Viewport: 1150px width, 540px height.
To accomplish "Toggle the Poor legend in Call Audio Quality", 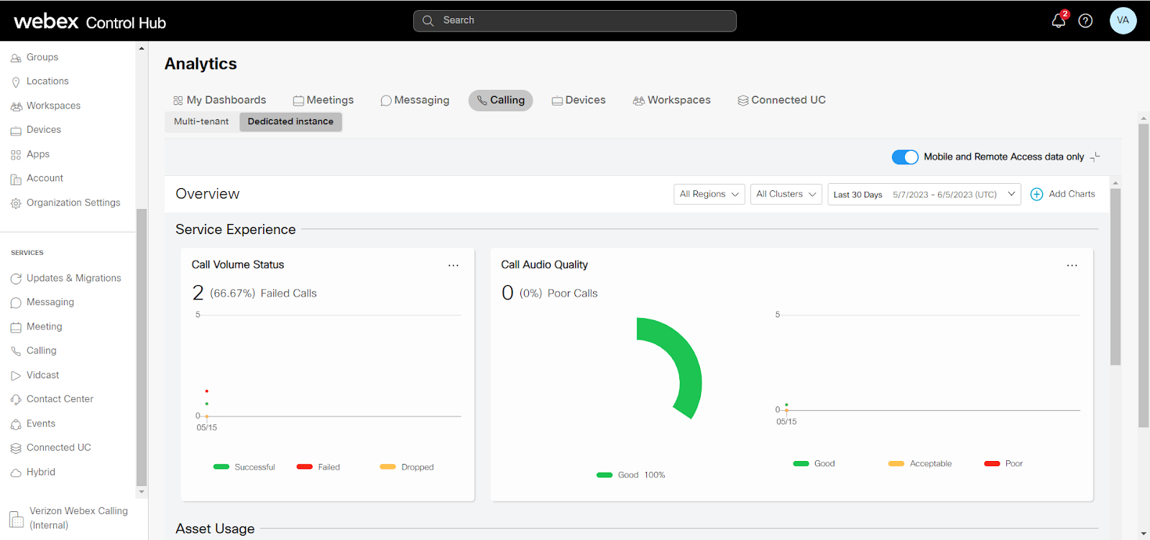I will pos(1003,463).
